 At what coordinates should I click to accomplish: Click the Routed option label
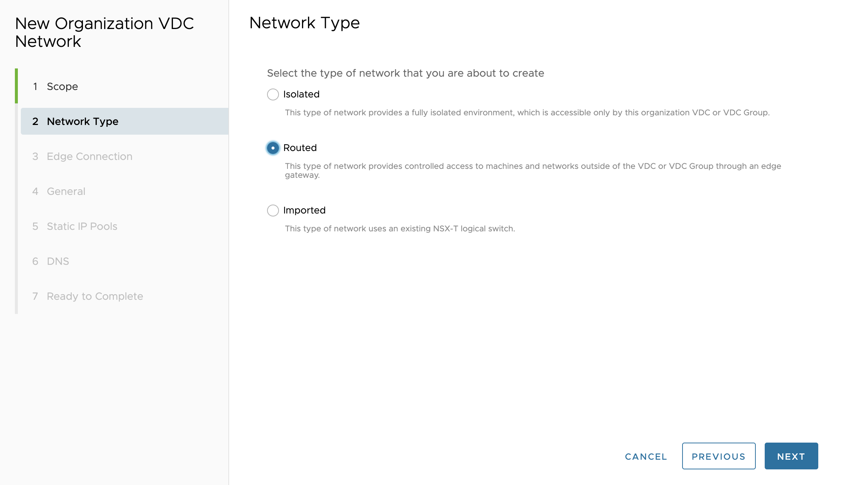(300, 148)
